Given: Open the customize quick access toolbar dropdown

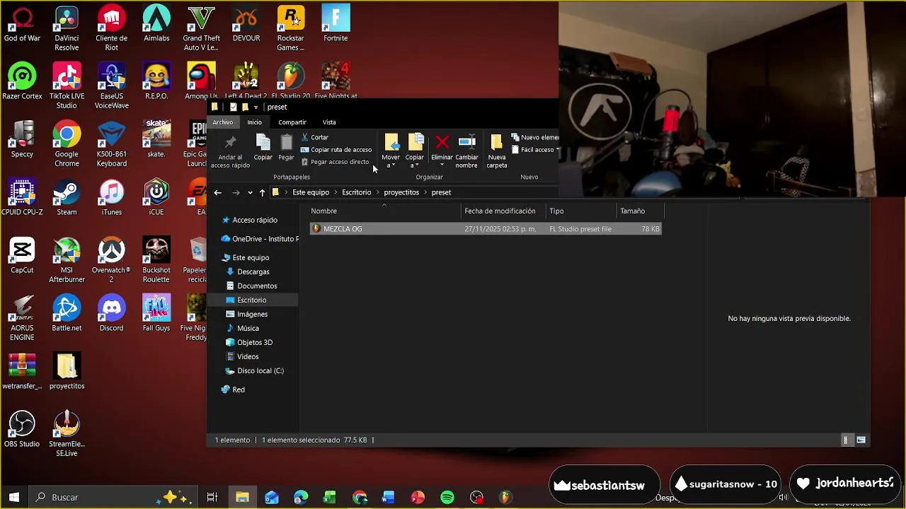Looking at the screenshot, I should (x=256, y=107).
